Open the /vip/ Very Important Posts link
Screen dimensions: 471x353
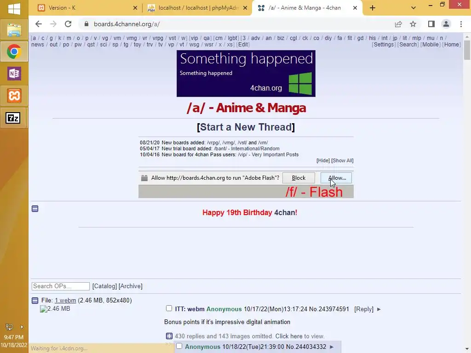coord(268,154)
